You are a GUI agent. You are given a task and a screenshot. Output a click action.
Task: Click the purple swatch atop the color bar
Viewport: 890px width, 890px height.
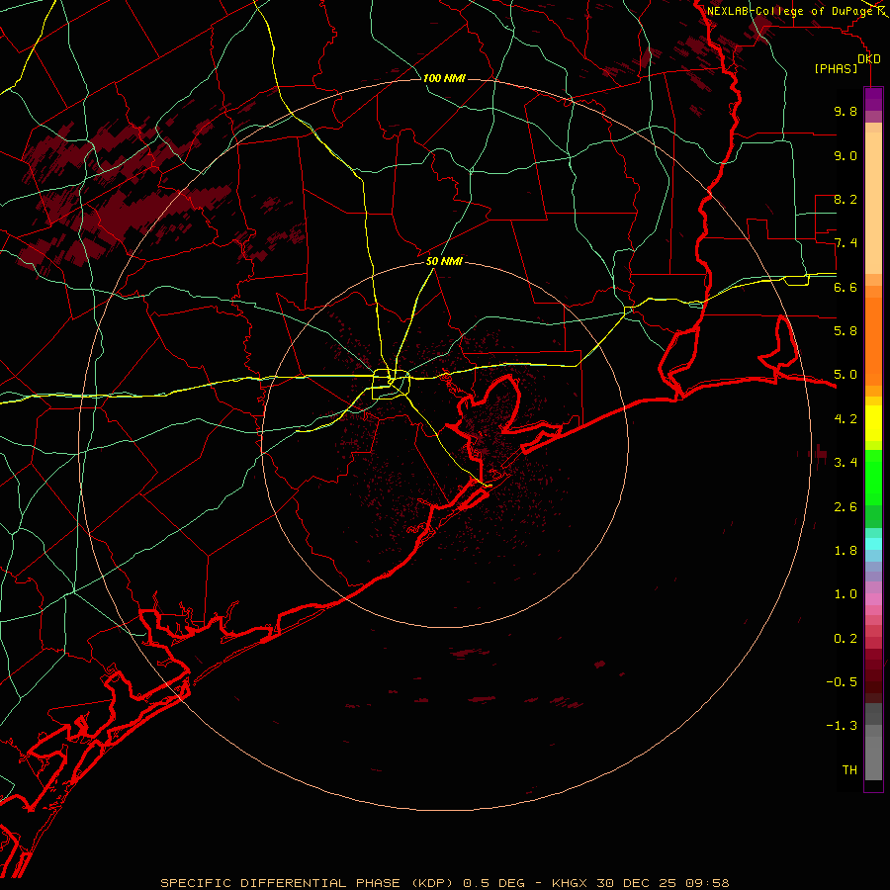(x=873, y=99)
